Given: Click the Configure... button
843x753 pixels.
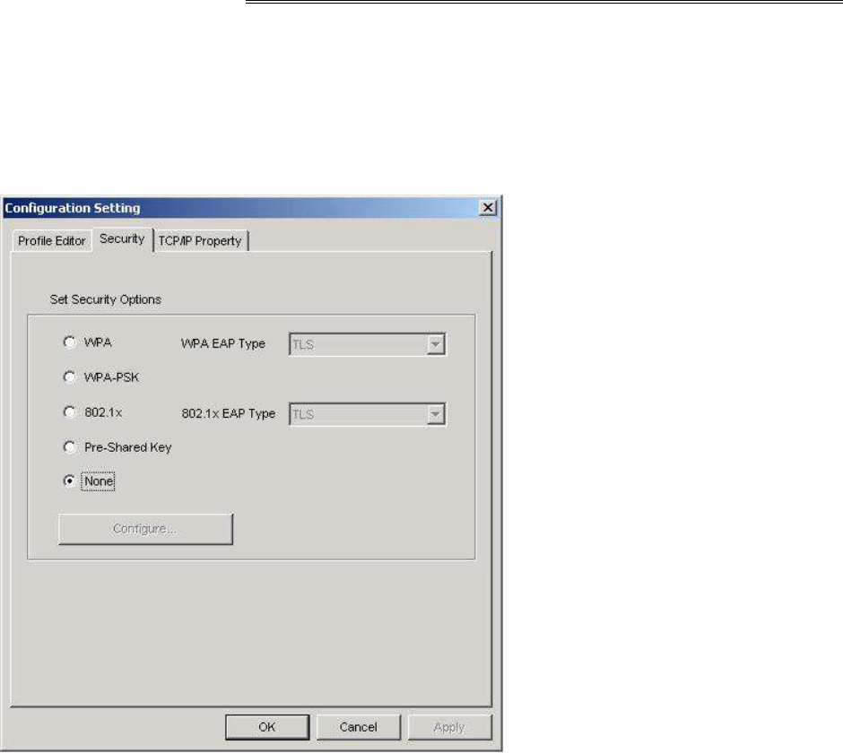Looking at the screenshot, I should [145, 529].
